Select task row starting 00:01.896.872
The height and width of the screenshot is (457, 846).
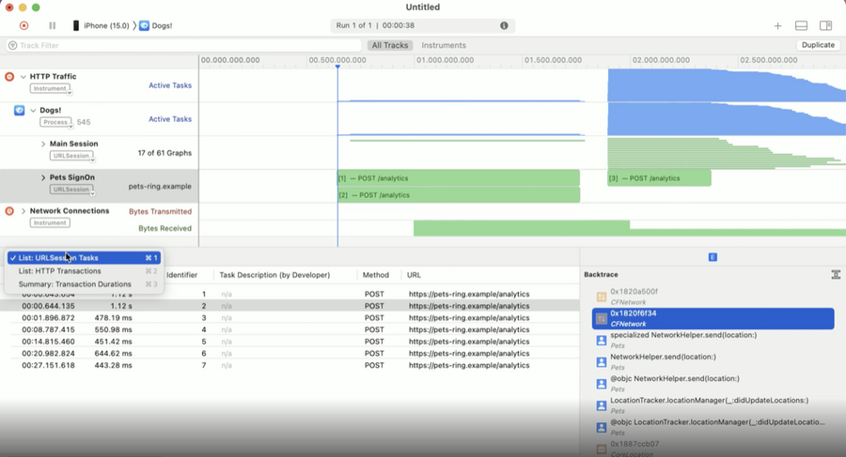[290, 318]
